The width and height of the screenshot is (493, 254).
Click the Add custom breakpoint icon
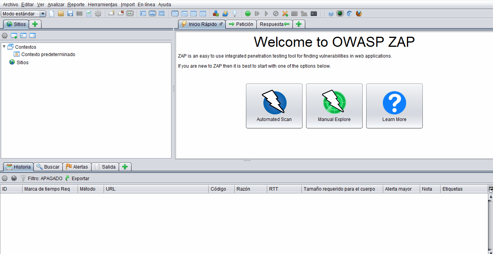click(x=285, y=14)
